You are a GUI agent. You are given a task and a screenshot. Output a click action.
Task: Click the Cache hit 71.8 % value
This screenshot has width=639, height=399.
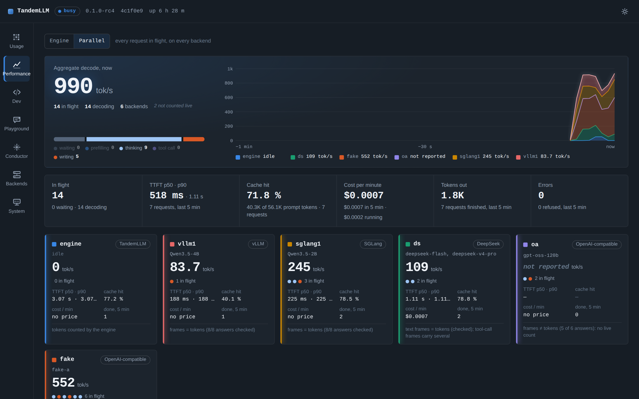pyautogui.click(x=264, y=195)
